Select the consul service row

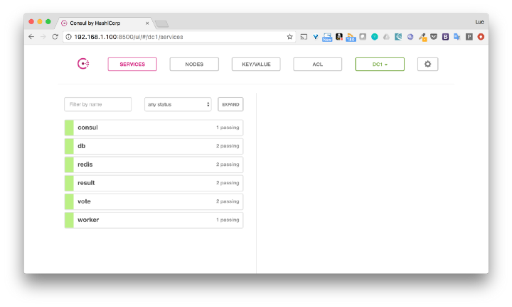[x=154, y=128]
